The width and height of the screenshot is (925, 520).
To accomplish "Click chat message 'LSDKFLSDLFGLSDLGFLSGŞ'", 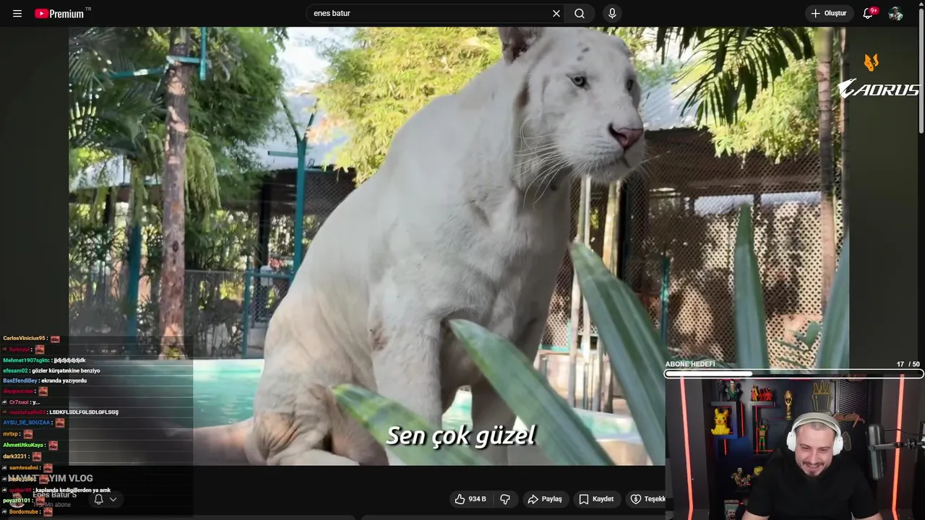I will (x=84, y=412).
